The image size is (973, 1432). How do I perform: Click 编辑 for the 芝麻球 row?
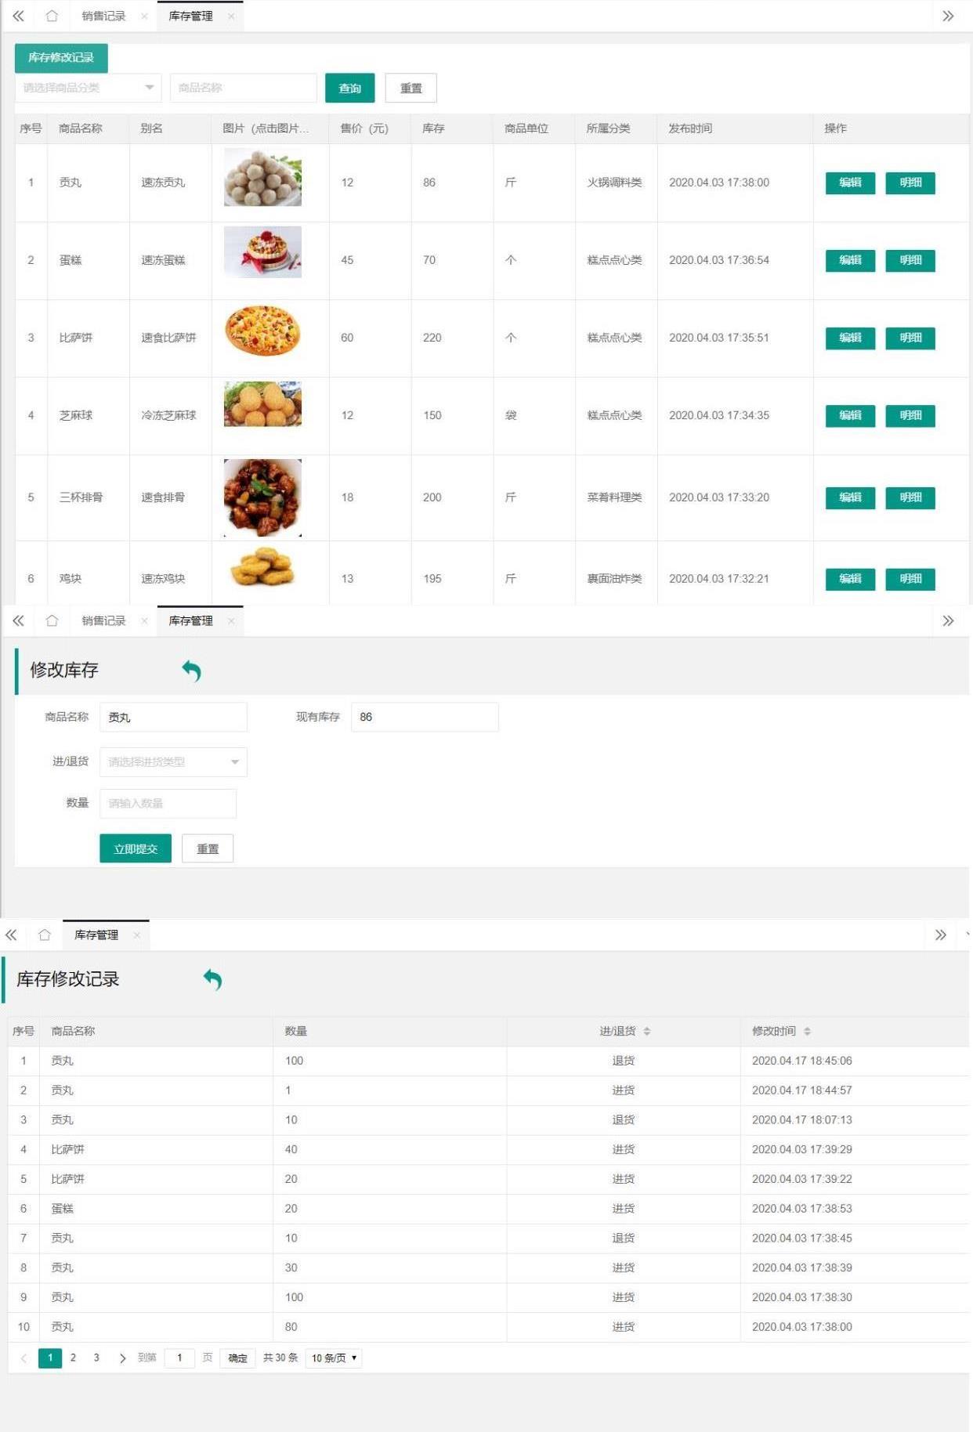point(850,415)
